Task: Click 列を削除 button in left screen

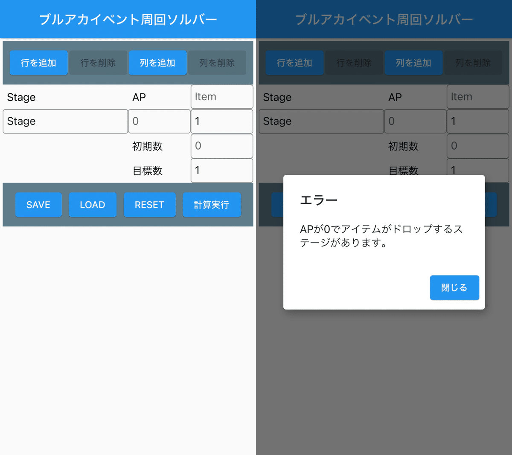Action: tap(217, 63)
